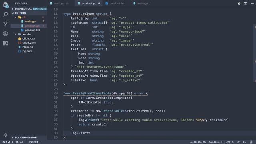This screenshot has width=256, height=144.
Task: Click the product.txt file icon in explorer
Action: tap(22, 30)
